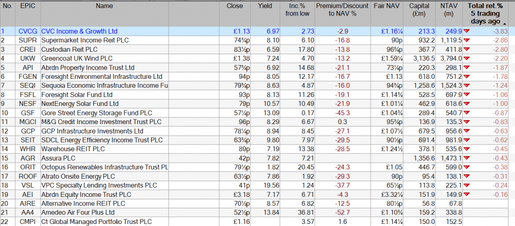Select Assura PLC name
Screen dimensions: 515x226
coord(58,158)
